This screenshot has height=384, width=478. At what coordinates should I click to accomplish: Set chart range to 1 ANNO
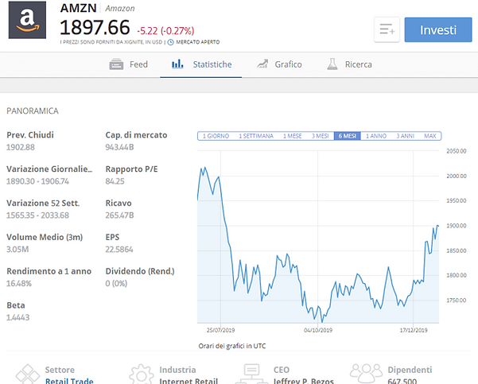pyautogui.click(x=376, y=136)
